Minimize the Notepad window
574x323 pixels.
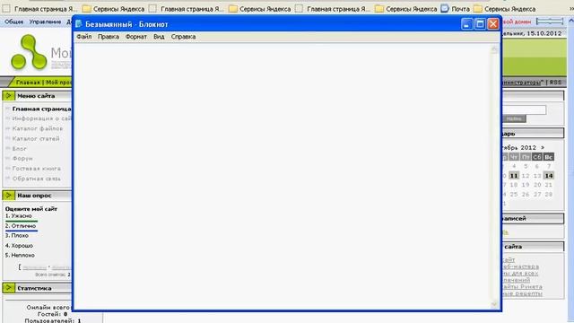click(466, 24)
